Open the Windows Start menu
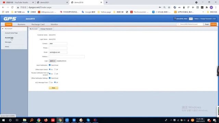This screenshot has height=123, width=219. coord(3,120)
